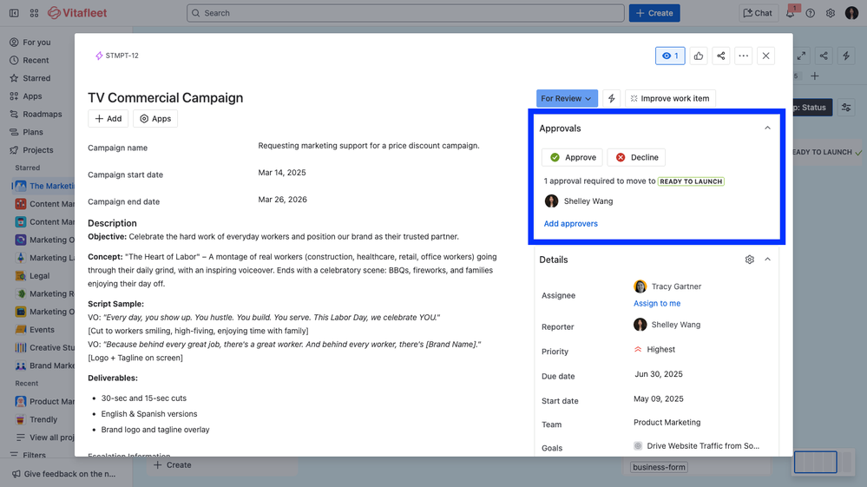Click the Create button in top bar
Screen dimensions: 867x487
point(654,13)
